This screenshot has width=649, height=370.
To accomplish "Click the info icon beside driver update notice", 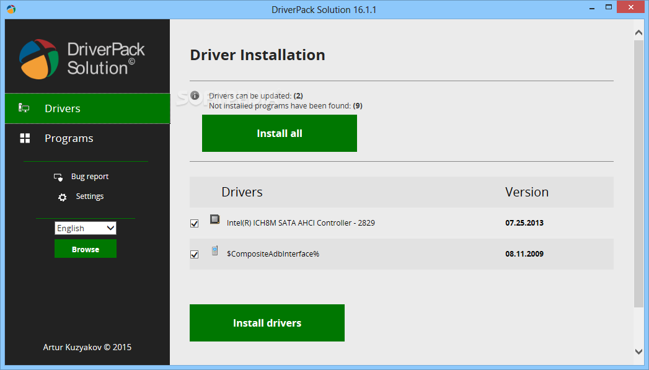I will pos(195,96).
